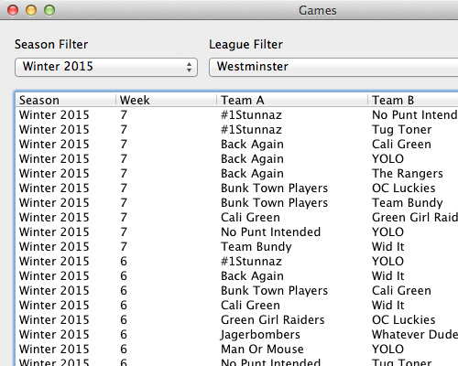Viewport: 458px width, 366px height.
Task: Open the League Filter dropdown showing Westminster
Action: click(333, 67)
